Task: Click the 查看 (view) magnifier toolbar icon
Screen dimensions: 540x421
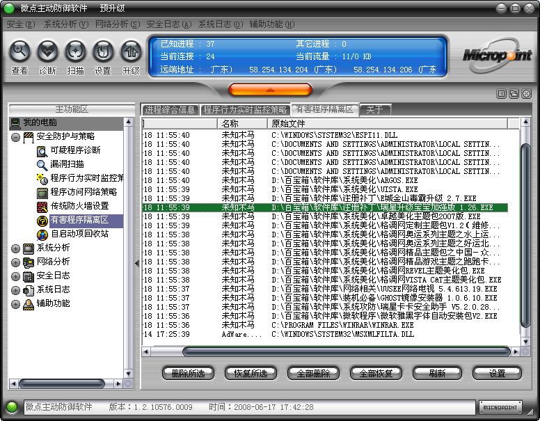Action: tap(19, 51)
